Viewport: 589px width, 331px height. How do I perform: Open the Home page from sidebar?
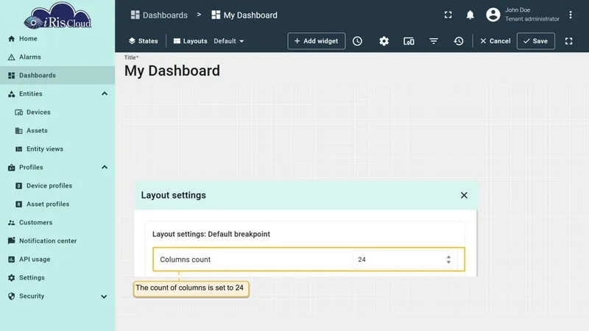coord(57,39)
